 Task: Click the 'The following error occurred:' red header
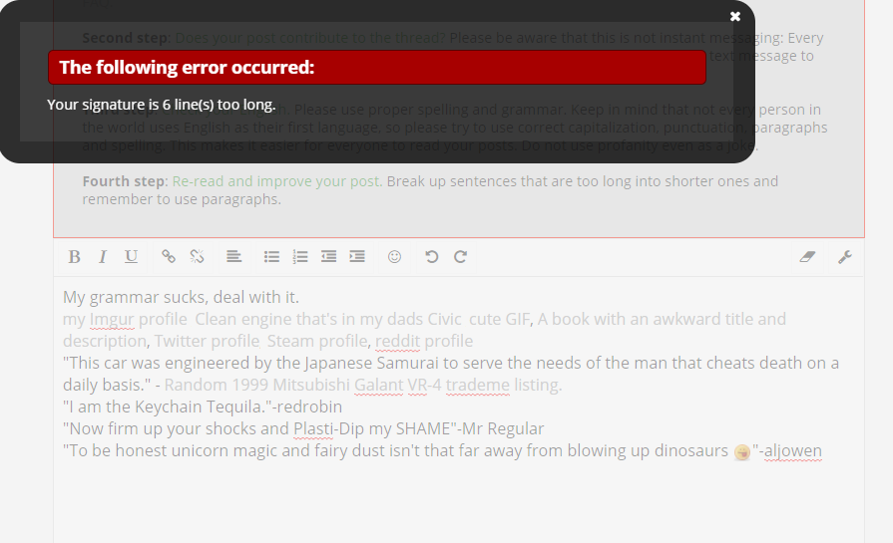coord(377,67)
